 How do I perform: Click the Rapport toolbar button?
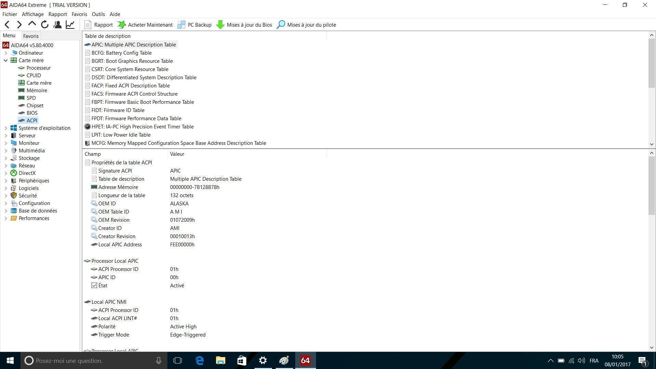(98, 25)
